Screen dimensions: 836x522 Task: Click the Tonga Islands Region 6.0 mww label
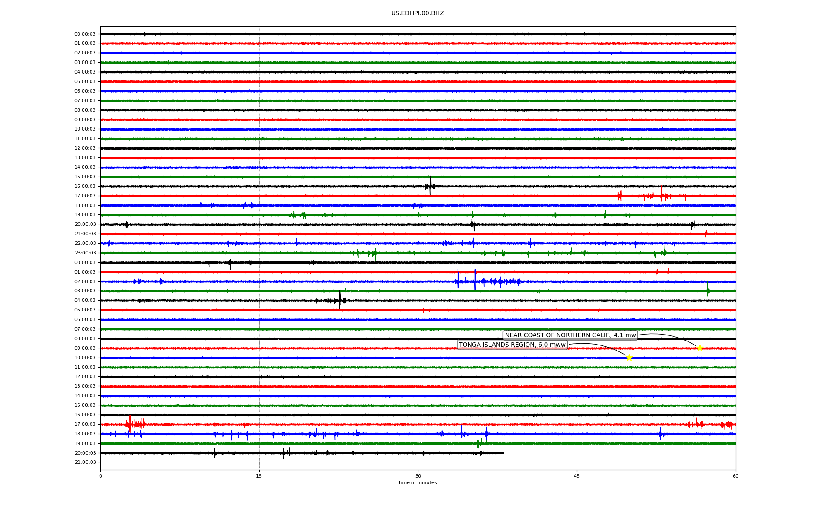[512, 345]
